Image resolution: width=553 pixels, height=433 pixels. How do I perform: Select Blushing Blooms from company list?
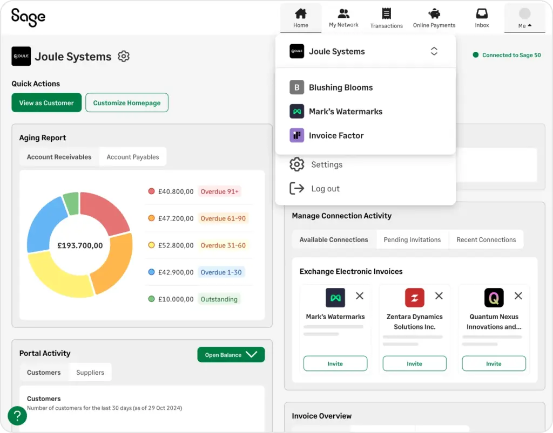click(340, 87)
